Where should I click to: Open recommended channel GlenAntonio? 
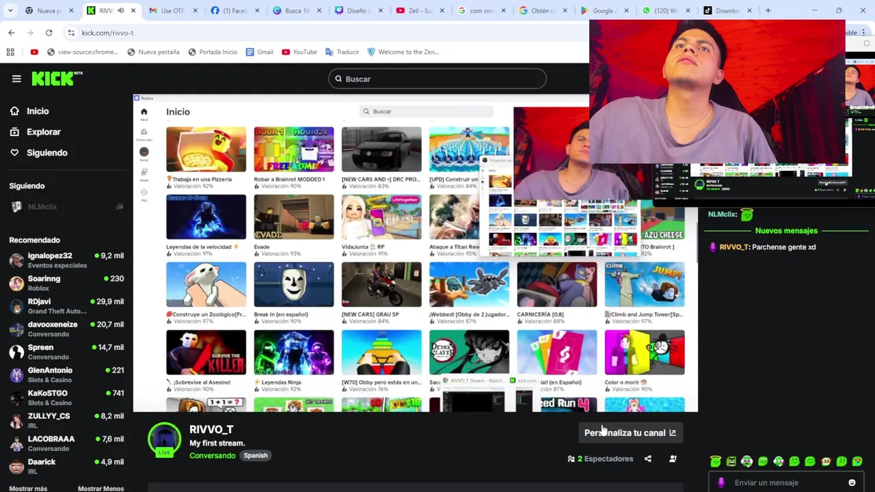[x=66, y=374]
